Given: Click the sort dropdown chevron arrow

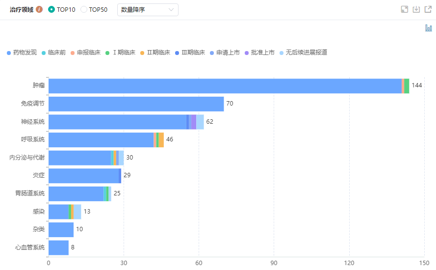Looking at the screenshot, I should click(x=171, y=9).
